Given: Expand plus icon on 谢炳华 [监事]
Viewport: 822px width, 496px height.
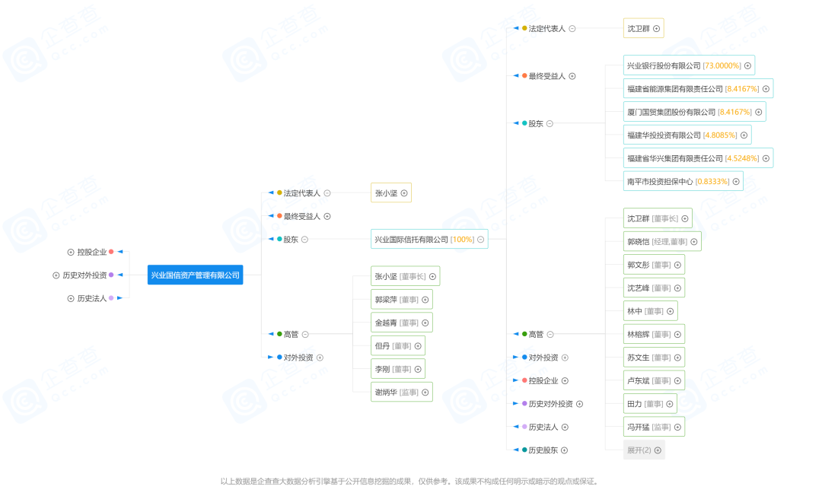Looking at the screenshot, I should 425,393.
